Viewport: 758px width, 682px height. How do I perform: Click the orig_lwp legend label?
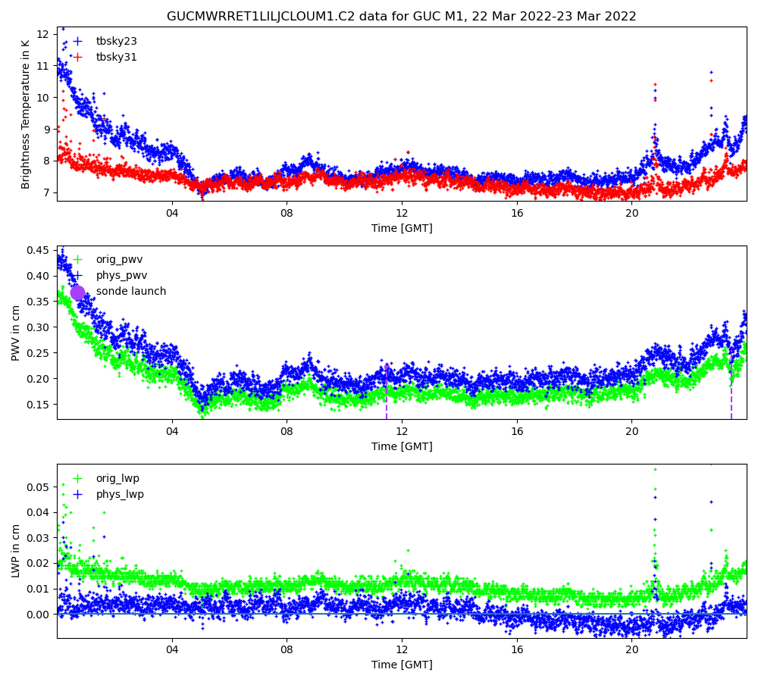[117, 478]
